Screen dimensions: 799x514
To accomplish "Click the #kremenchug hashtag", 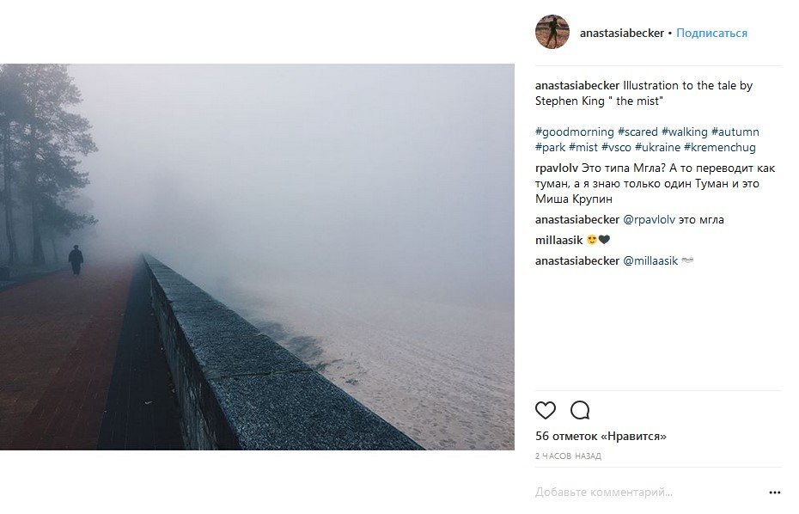I will (x=720, y=148).
